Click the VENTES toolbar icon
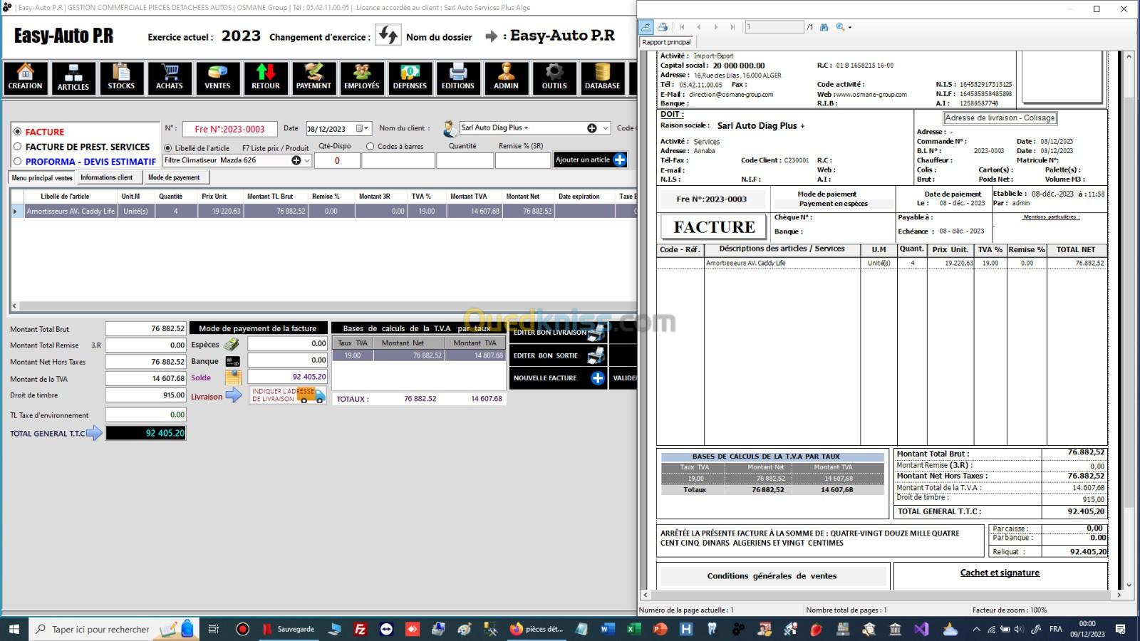This screenshot has width=1140, height=641. click(217, 77)
